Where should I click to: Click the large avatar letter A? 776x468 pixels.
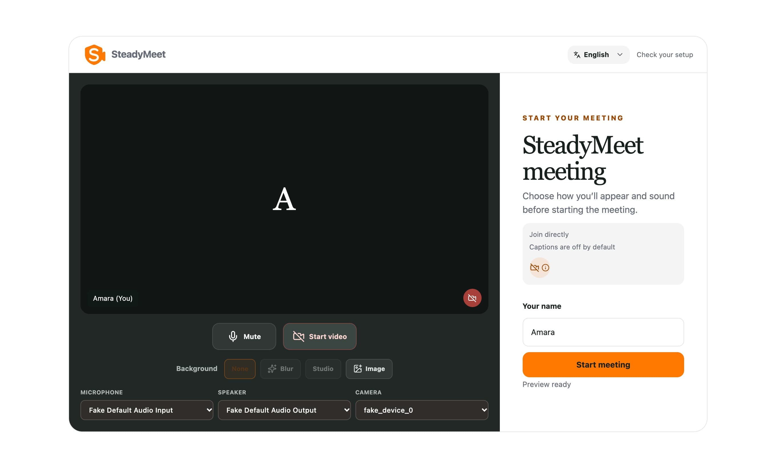tap(284, 199)
